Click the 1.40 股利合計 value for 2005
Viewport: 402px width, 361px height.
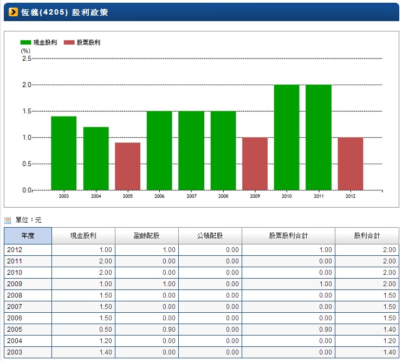pyautogui.click(x=390, y=330)
